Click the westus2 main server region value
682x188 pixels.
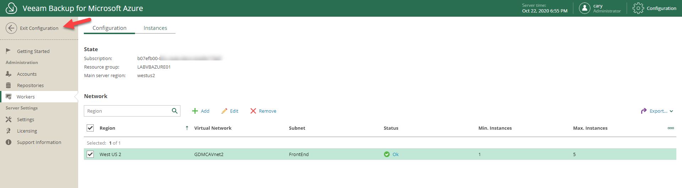[146, 75]
